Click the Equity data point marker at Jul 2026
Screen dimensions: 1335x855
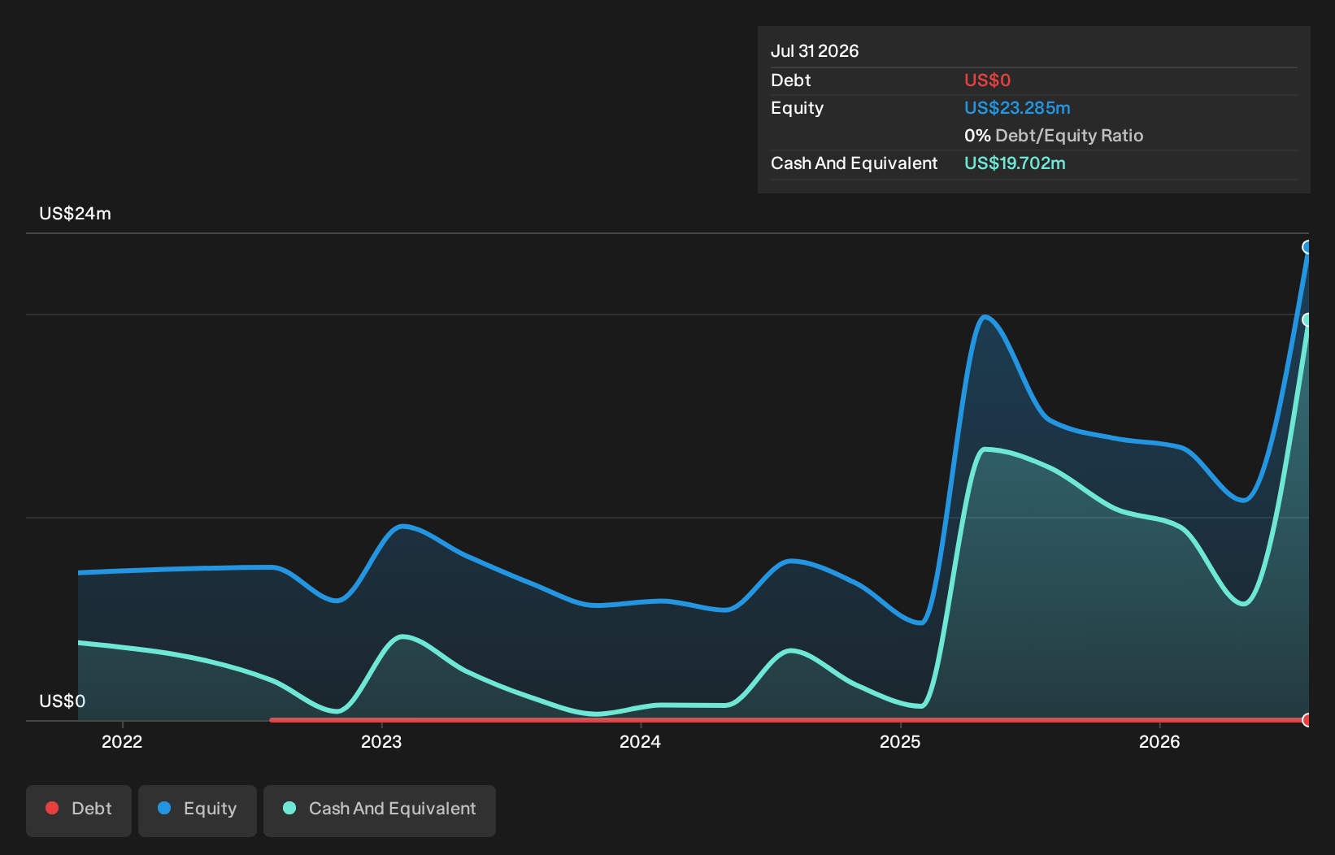[x=1307, y=247]
